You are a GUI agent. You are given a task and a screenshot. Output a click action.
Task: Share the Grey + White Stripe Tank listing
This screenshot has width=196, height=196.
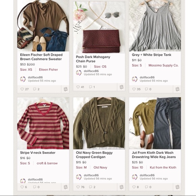(x=177, y=89)
